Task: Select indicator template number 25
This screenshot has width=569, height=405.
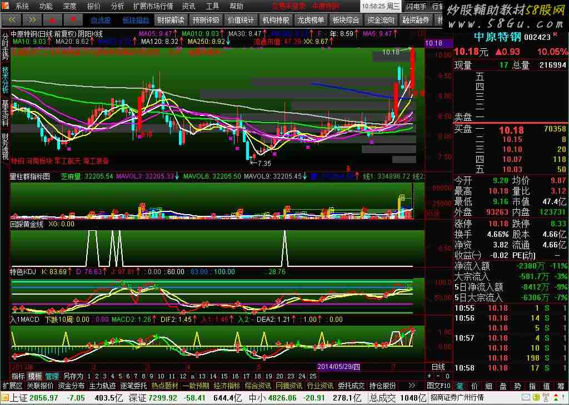Action: point(313,376)
